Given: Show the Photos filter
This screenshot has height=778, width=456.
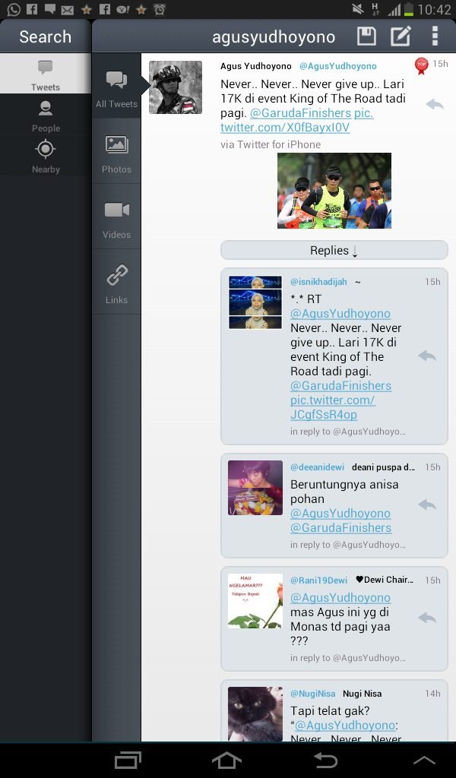Looking at the screenshot, I should (116, 152).
